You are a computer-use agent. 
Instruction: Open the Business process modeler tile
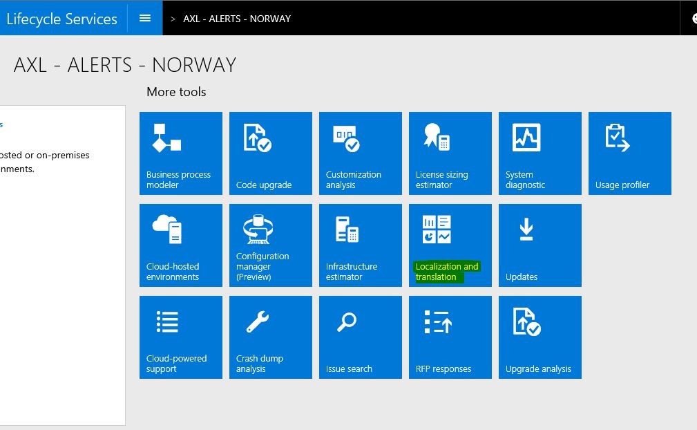(x=181, y=153)
